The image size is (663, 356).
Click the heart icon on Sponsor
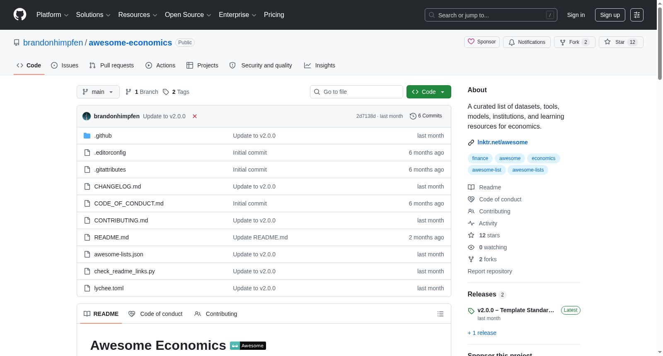[x=471, y=42]
